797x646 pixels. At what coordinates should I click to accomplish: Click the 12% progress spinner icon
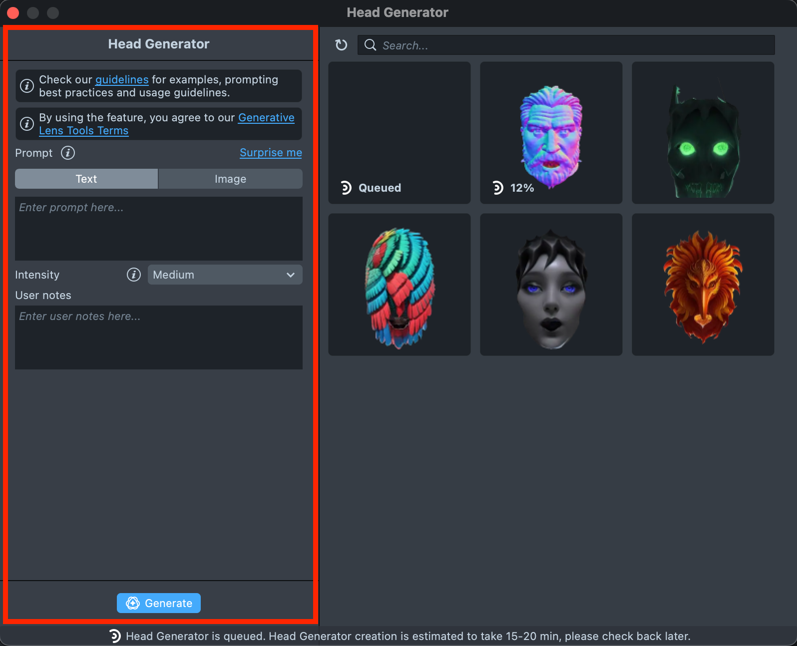[497, 188]
